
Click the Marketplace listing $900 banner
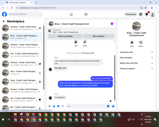(x=81, y=31)
